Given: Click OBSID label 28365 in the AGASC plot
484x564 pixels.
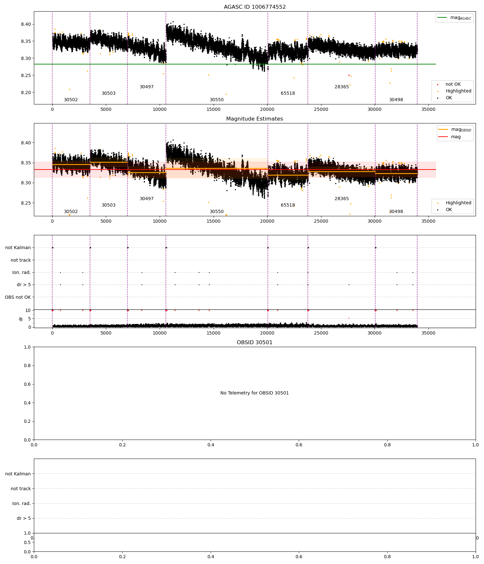Looking at the screenshot, I should (x=342, y=87).
